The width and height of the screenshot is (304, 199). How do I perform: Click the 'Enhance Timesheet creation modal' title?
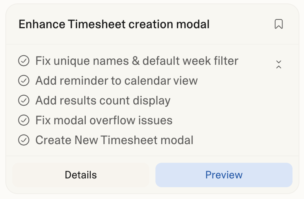114,24
